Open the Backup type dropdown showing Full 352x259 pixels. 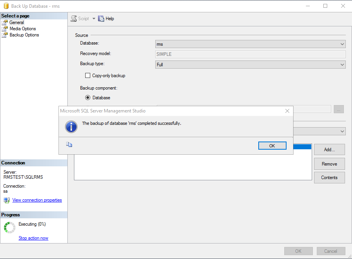(250, 64)
